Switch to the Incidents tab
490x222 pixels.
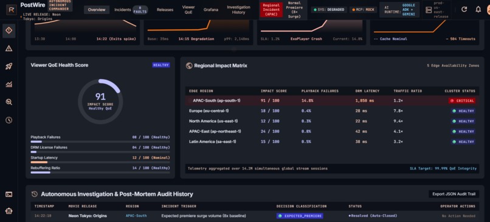123,10
